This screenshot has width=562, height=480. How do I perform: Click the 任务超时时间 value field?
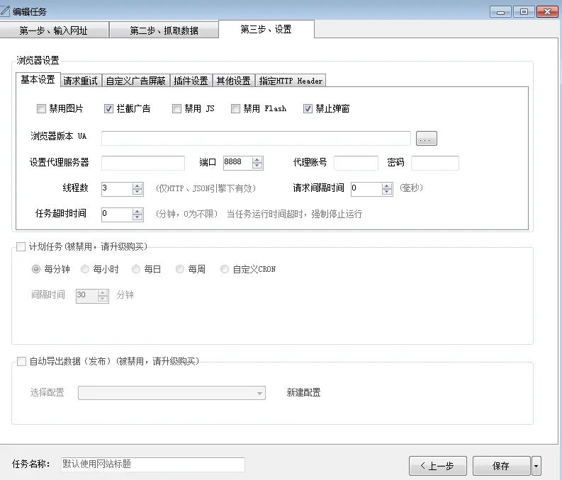(x=117, y=215)
